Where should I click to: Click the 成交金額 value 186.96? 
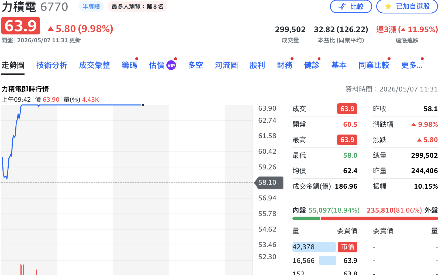click(346, 186)
